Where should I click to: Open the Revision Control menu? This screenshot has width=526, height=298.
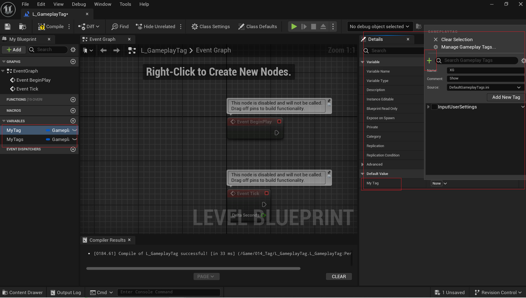[x=498, y=292]
